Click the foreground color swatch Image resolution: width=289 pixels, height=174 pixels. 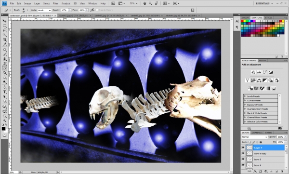pyautogui.click(x=3, y=128)
